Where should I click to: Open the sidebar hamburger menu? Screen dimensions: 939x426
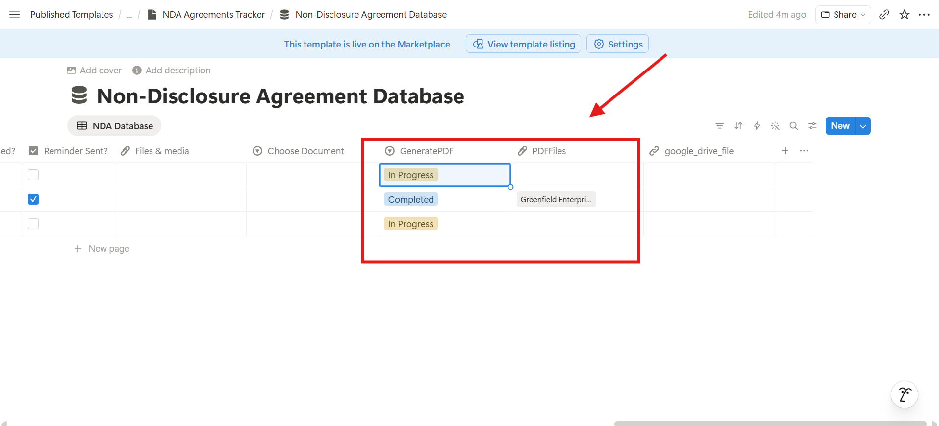click(x=15, y=15)
